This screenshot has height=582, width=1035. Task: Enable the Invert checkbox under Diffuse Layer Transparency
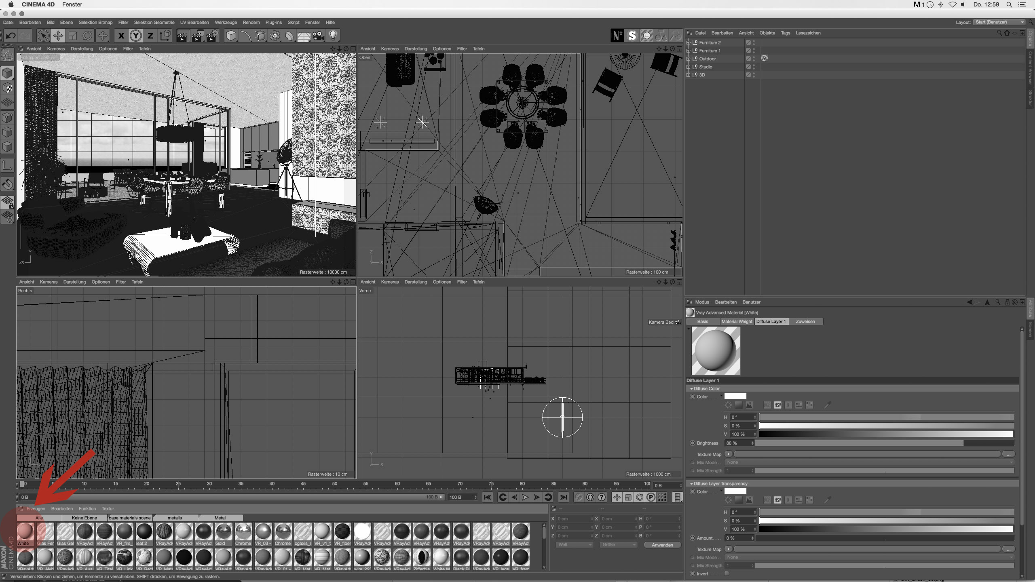coord(727,574)
